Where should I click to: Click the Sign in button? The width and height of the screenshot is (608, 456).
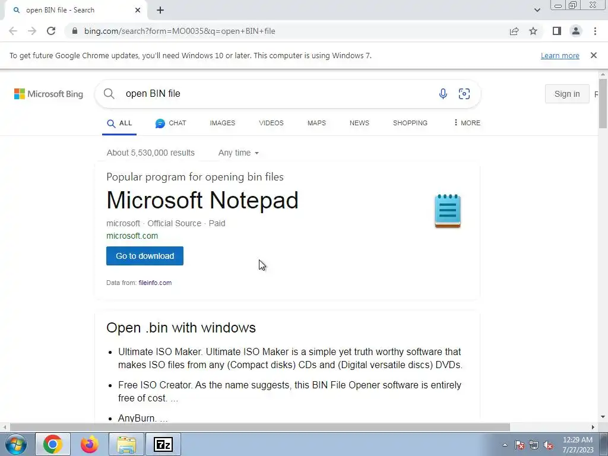[567, 94]
